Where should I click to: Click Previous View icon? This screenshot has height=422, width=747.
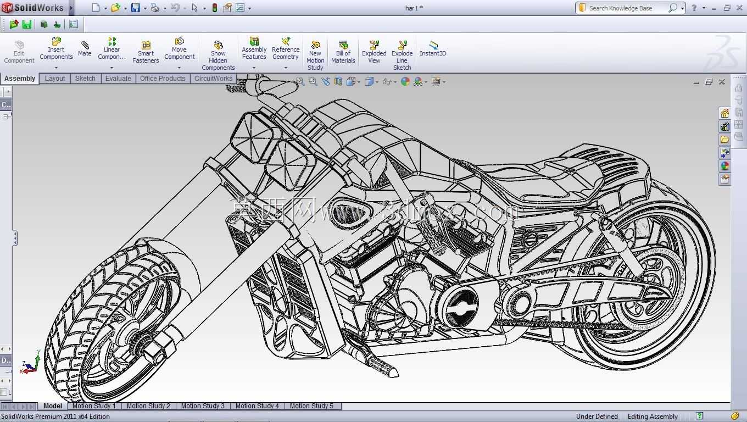pos(326,81)
